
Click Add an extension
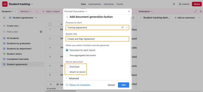(x=185, y=18)
